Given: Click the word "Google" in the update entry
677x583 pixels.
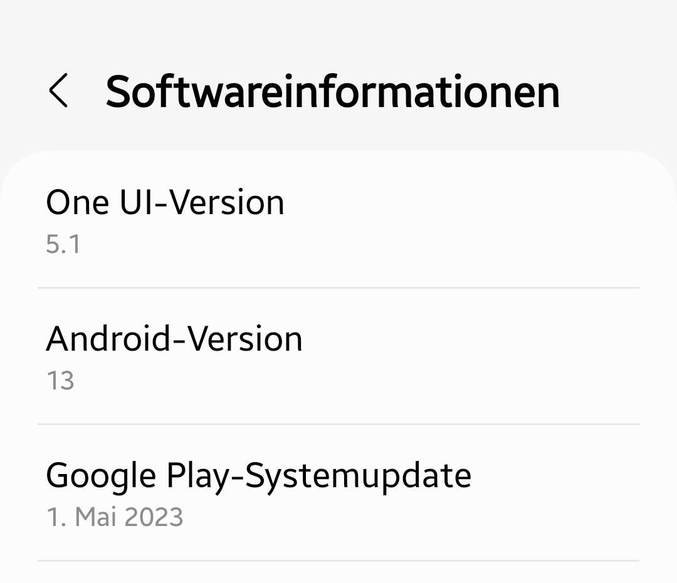Looking at the screenshot, I should (101, 475).
